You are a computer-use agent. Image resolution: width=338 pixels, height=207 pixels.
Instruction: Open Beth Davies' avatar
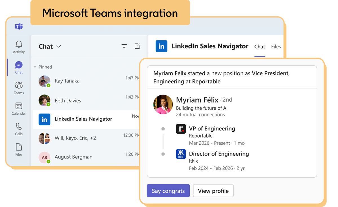click(x=45, y=100)
